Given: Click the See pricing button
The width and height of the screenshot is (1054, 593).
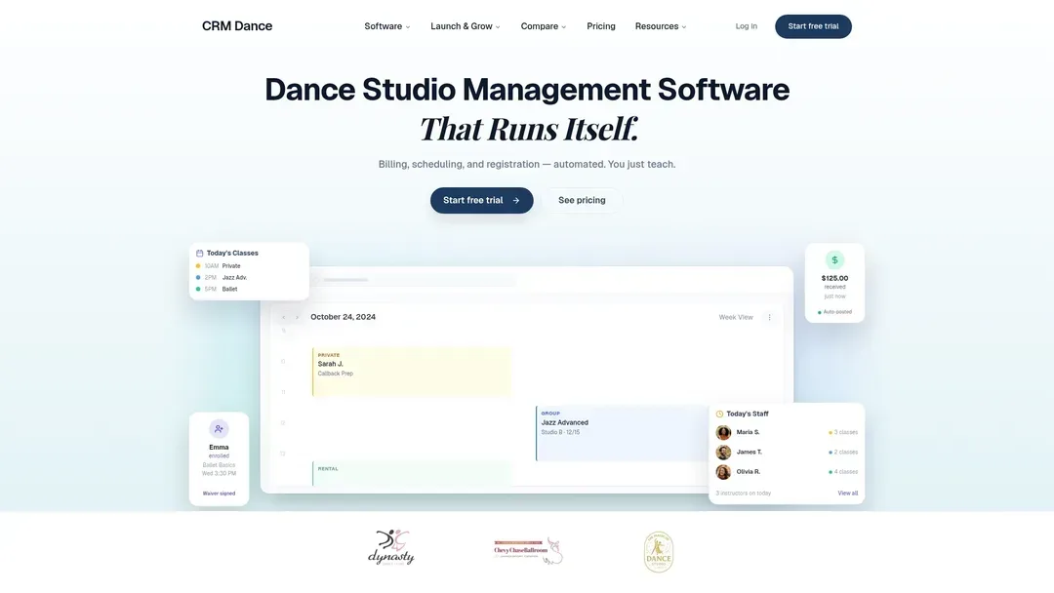Looking at the screenshot, I should click(582, 200).
